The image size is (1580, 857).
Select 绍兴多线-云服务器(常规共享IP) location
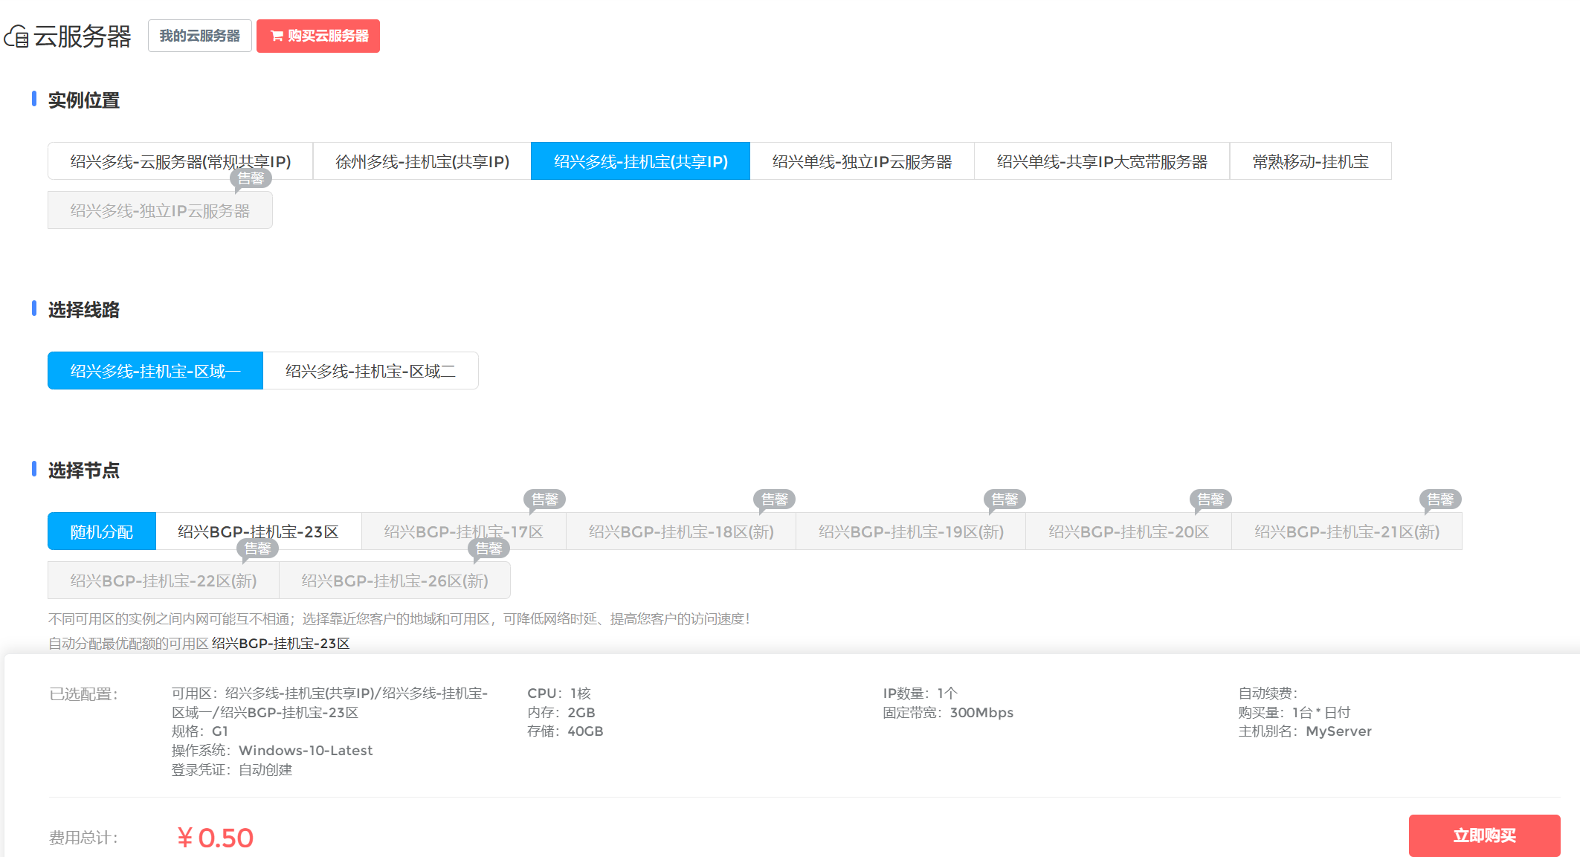coord(180,161)
